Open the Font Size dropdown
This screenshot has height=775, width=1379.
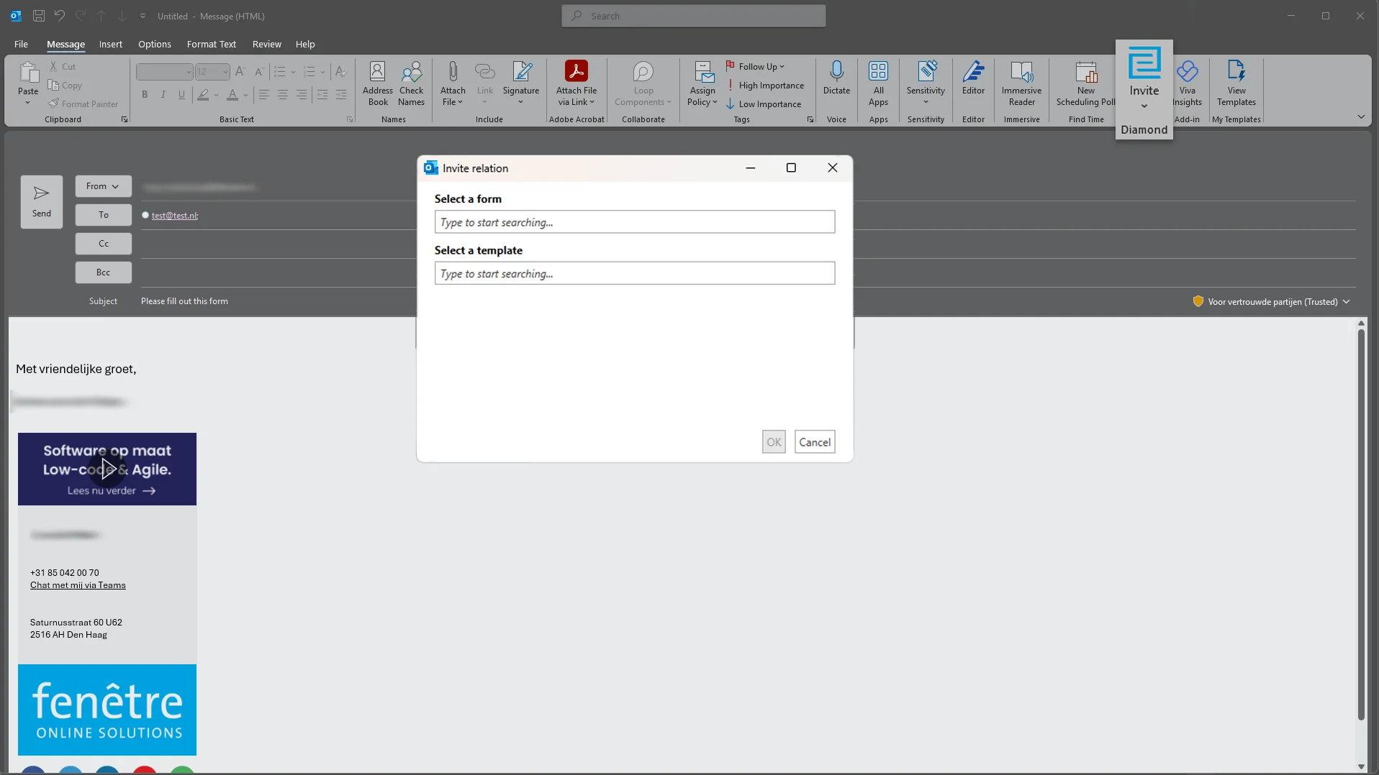222,72
